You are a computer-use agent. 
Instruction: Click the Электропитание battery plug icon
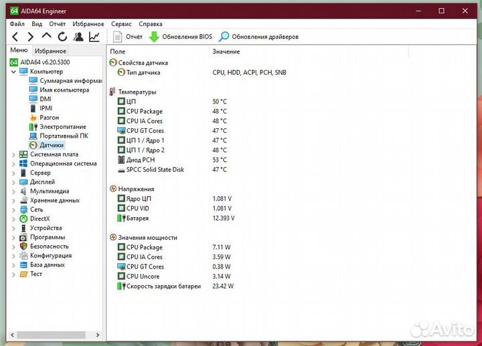[33, 127]
